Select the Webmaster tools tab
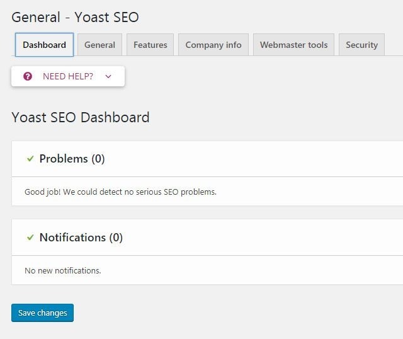 tap(294, 45)
